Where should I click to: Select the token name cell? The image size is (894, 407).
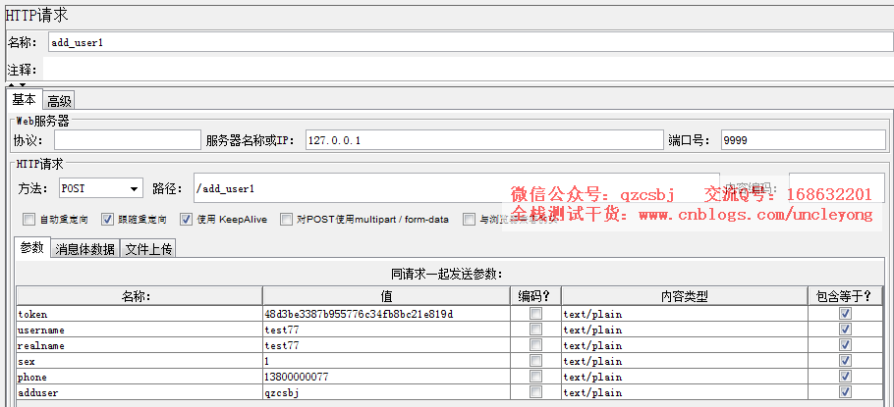pyautogui.click(x=140, y=314)
